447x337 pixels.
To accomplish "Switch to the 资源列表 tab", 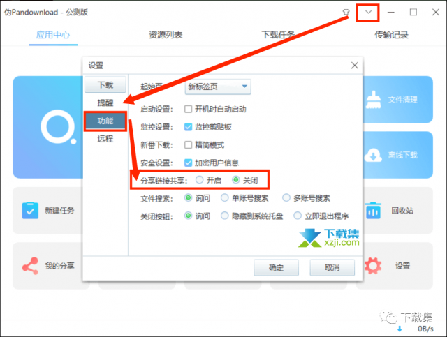I will point(166,35).
